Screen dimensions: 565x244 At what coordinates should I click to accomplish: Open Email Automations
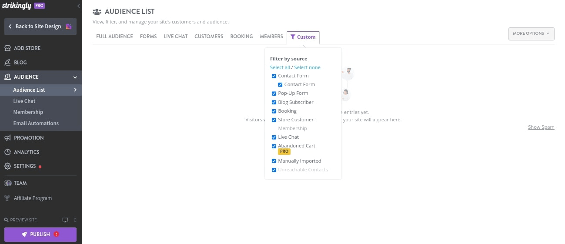(x=36, y=124)
